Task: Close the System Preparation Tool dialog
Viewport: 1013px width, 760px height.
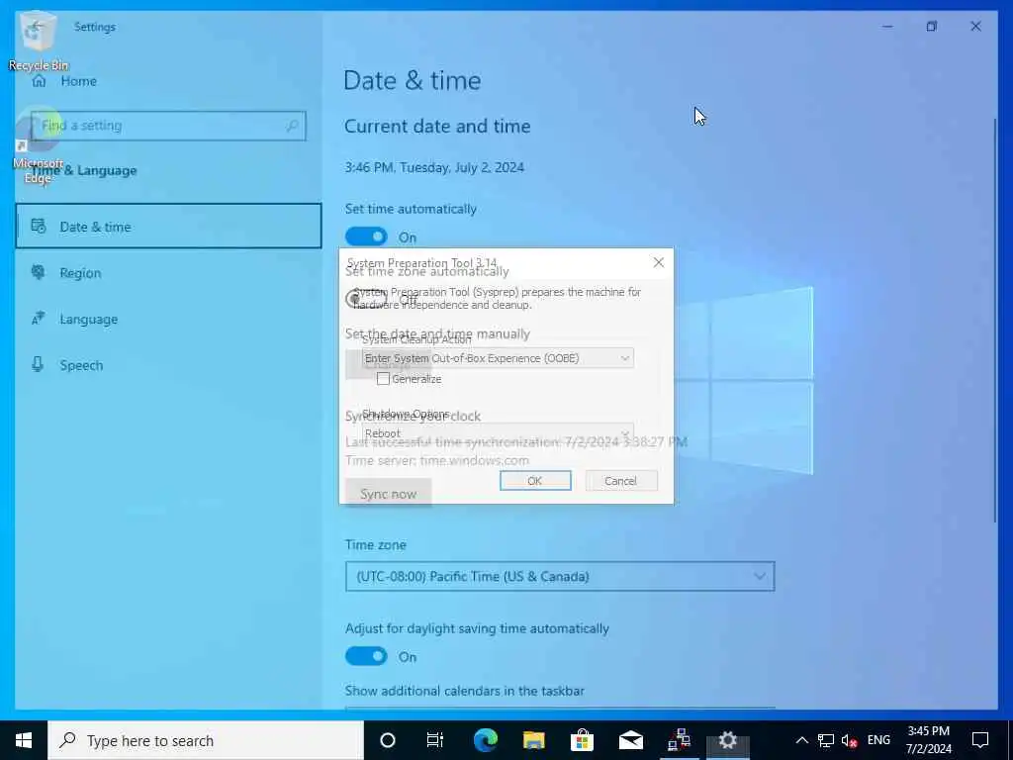Action: click(x=658, y=262)
